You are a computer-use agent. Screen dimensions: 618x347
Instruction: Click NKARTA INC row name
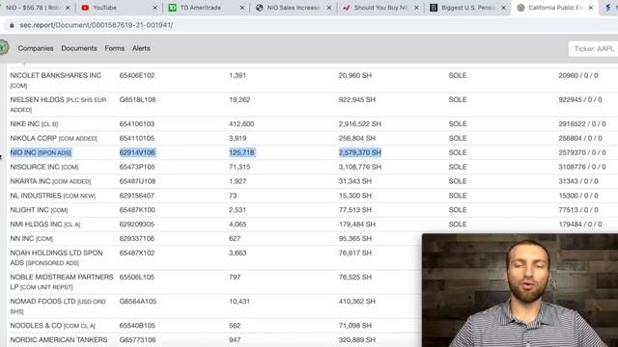point(50,181)
